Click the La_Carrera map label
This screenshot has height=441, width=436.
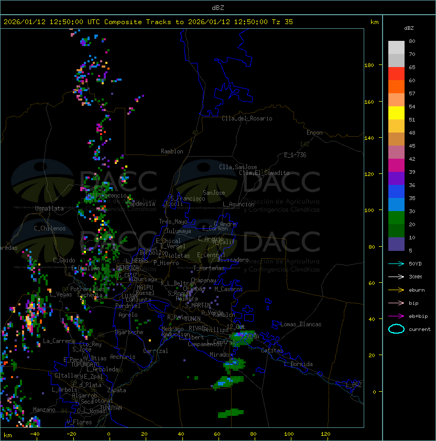tap(59, 341)
